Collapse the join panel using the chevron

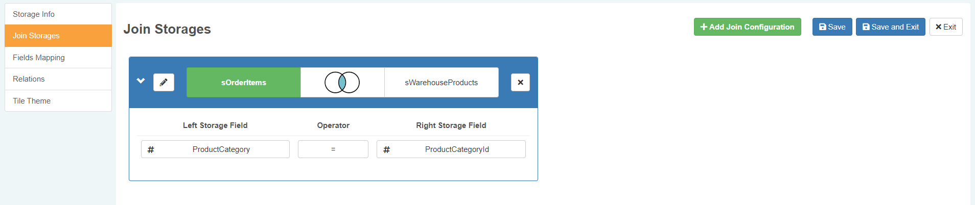pyautogui.click(x=141, y=81)
